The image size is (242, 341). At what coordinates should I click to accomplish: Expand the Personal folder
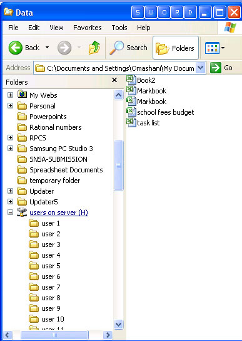tap(10, 106)
